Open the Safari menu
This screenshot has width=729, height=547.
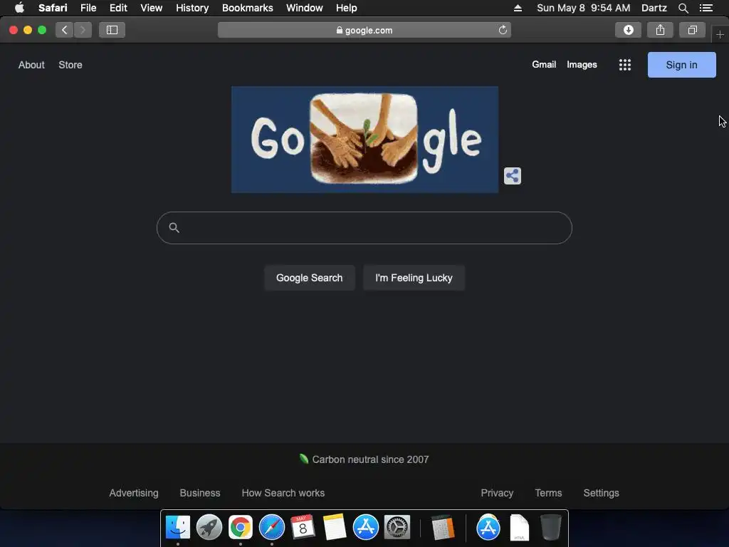53,8
